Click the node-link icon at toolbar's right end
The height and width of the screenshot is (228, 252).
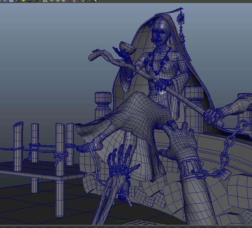click(95, 1)
